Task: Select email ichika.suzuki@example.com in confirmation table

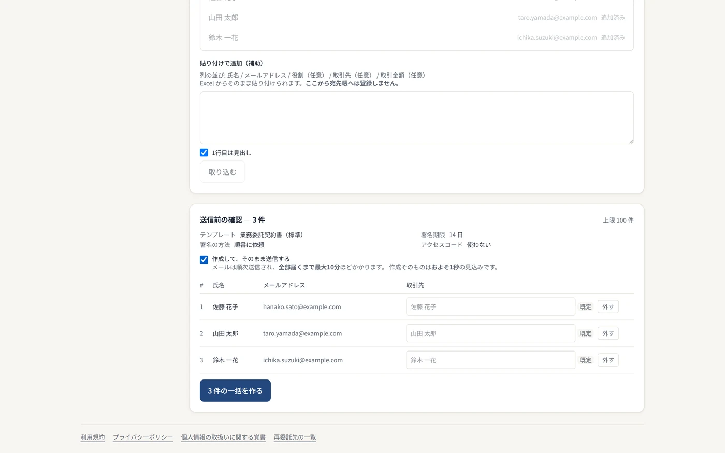Action: (303, 360)
